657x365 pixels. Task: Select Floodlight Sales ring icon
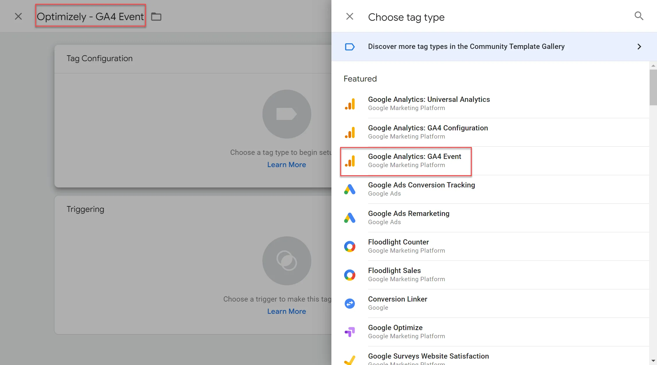coord(350,275)
